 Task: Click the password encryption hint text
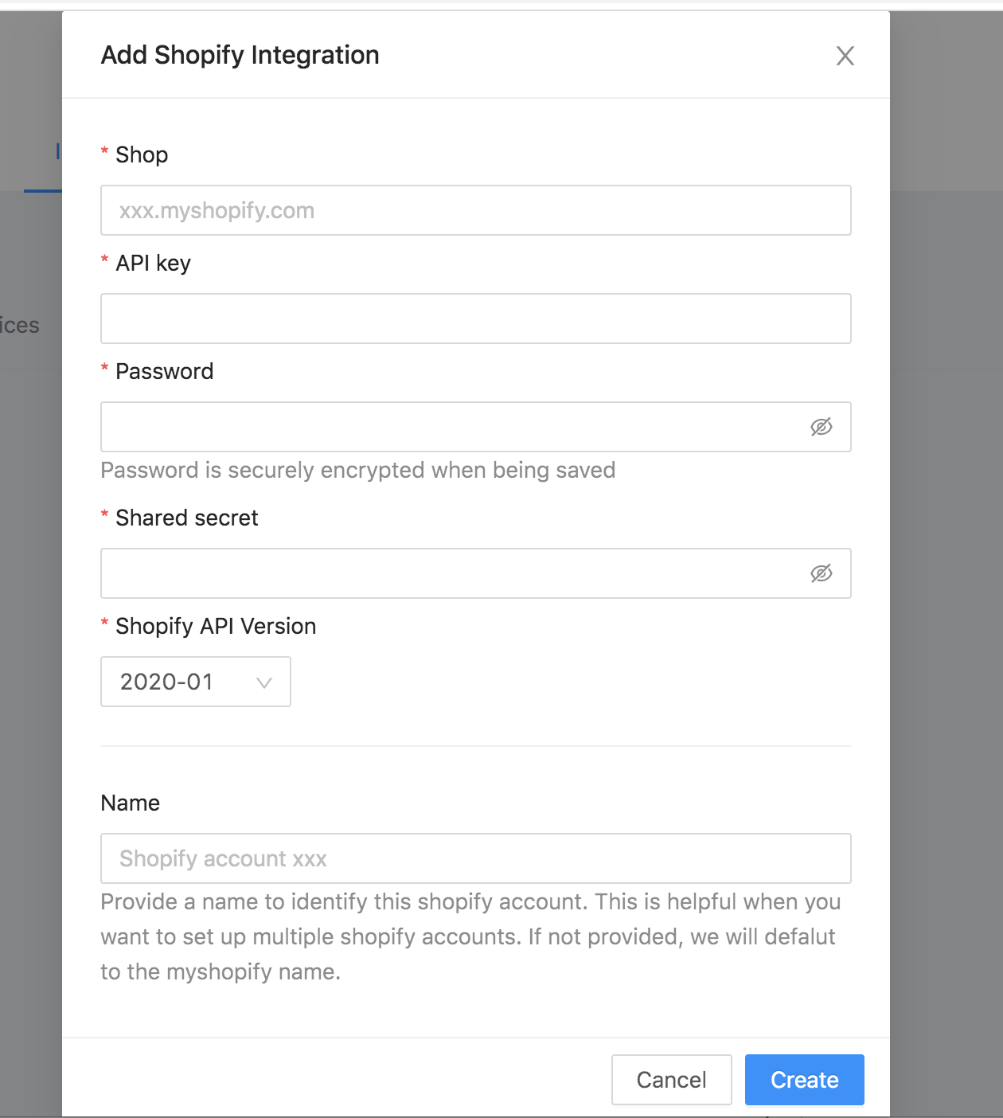(x=358, y=470)
